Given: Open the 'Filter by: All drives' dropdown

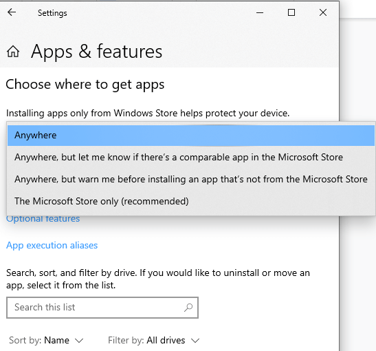Looking at the screenshot, I should point(154,341).
